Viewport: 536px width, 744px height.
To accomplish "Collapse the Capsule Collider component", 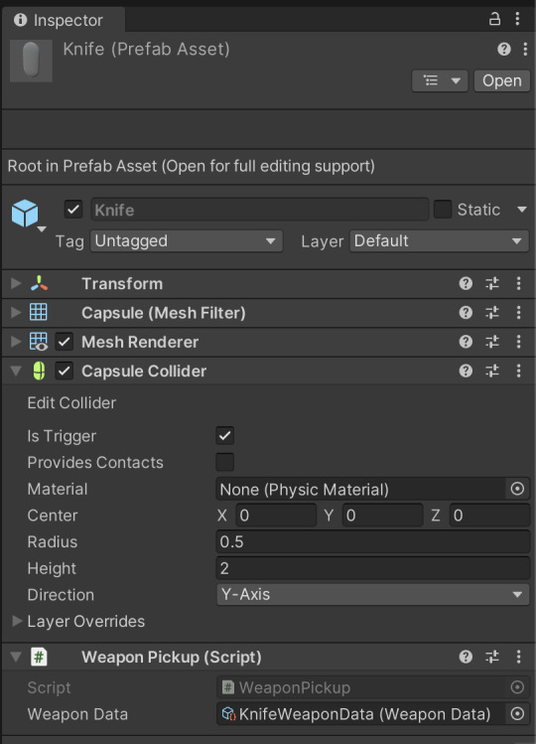I will pos(16,372).
